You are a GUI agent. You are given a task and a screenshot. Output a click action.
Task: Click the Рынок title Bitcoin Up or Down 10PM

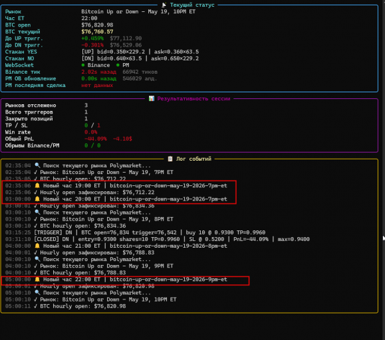138,11
